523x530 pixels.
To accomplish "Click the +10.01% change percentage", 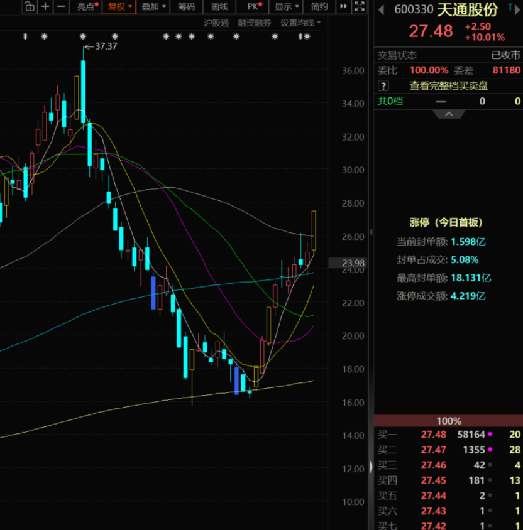I will (485, 37).
